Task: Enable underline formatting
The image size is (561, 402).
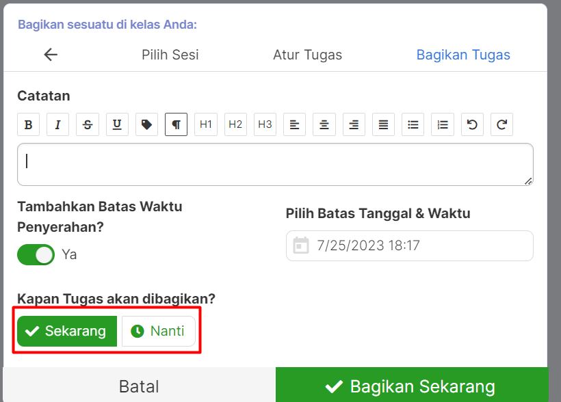Action: [x=116, y=124]
